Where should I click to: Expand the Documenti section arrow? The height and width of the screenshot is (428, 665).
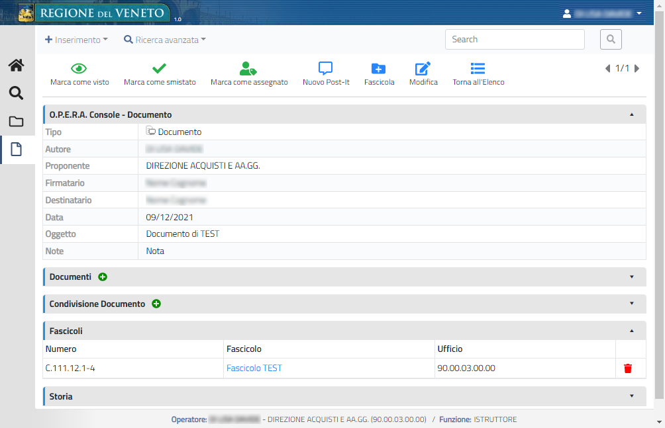click(631, 277)
